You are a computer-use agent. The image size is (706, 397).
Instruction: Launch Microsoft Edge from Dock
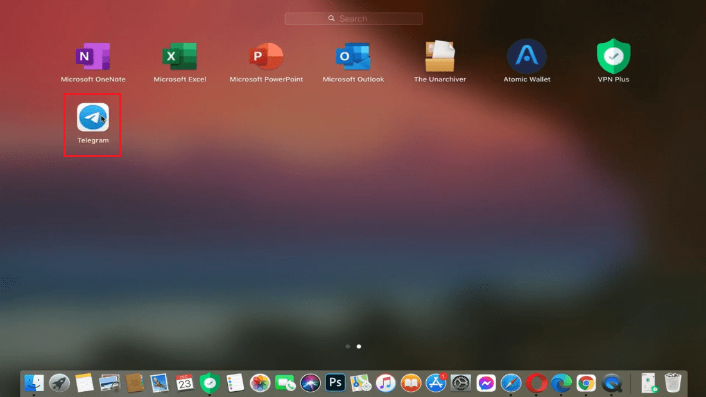pos(561,383)
